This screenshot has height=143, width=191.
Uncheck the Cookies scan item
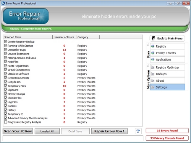tap(5, 106)
